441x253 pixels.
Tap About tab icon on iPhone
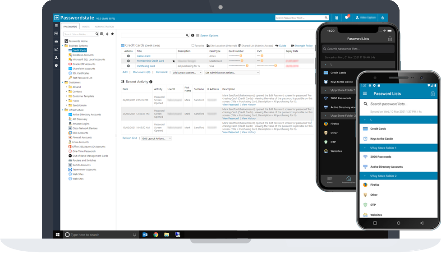click(330, 180)
